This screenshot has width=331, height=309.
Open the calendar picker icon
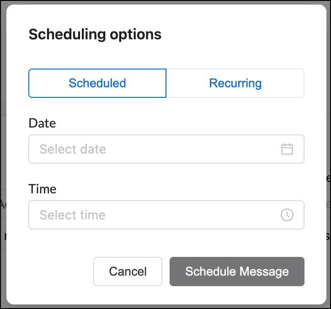(x=287, y=149)
